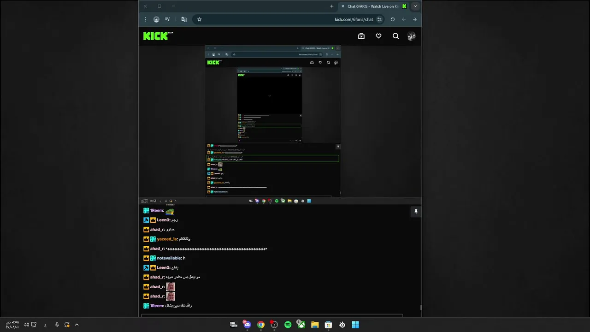
Task: Go to the Kick home logo
Action: click(x=158, y=36)
